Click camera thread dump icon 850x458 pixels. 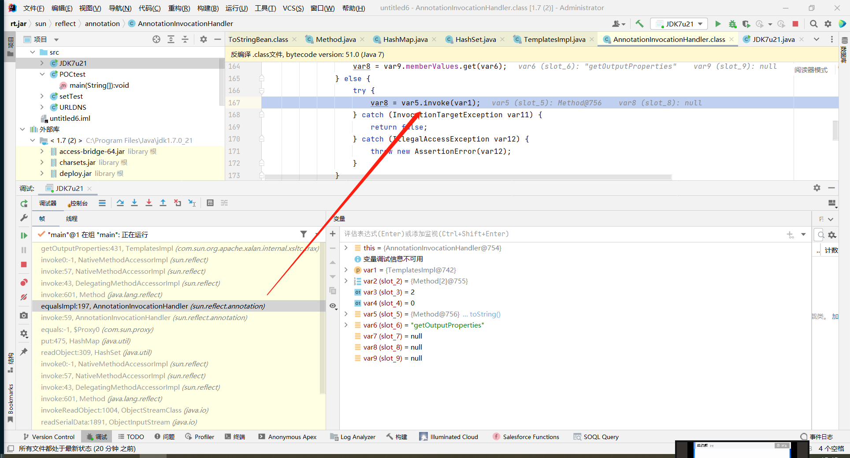[24, 315]
